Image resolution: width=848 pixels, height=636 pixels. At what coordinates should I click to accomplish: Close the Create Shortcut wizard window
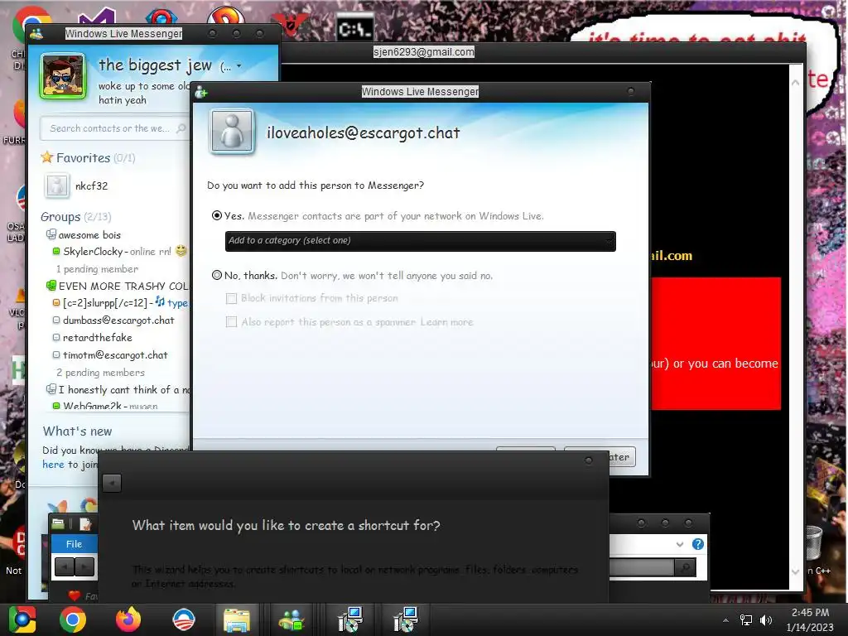(x=589, y=460)
